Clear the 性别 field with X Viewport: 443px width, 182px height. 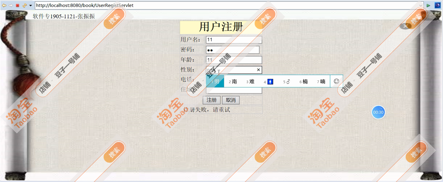[x=258, y=70]
